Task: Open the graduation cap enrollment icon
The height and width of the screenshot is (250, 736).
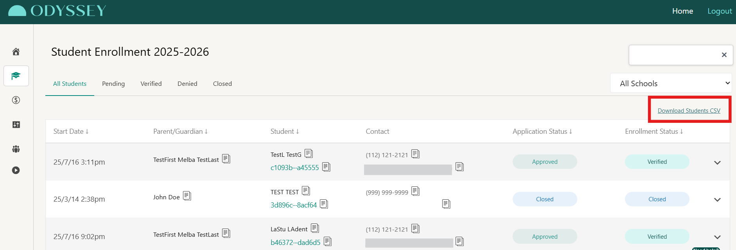Action: tap(16, 76)
